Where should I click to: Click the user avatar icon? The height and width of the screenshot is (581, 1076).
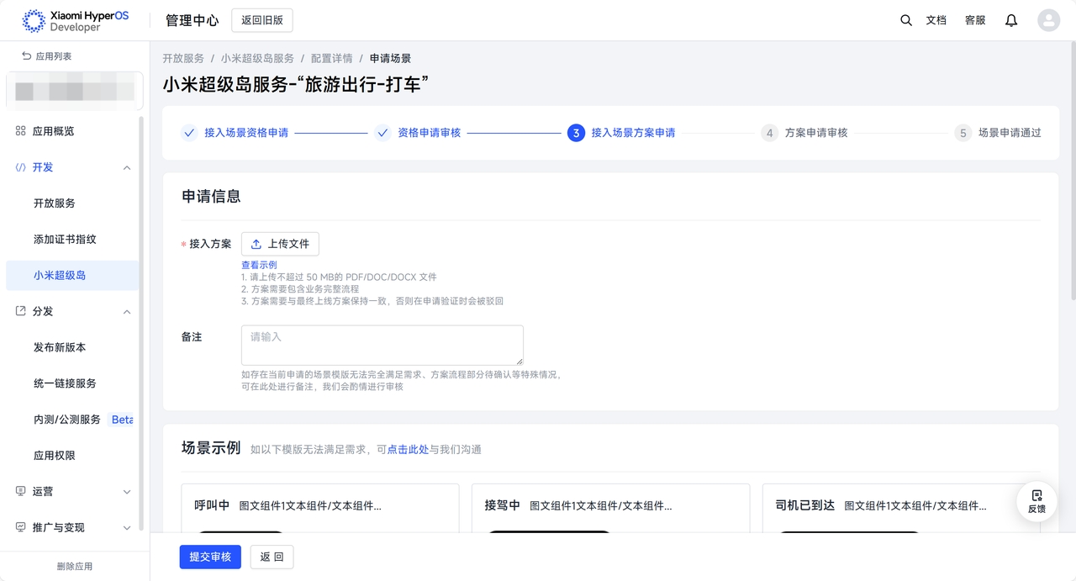[x=1048, y=20]
